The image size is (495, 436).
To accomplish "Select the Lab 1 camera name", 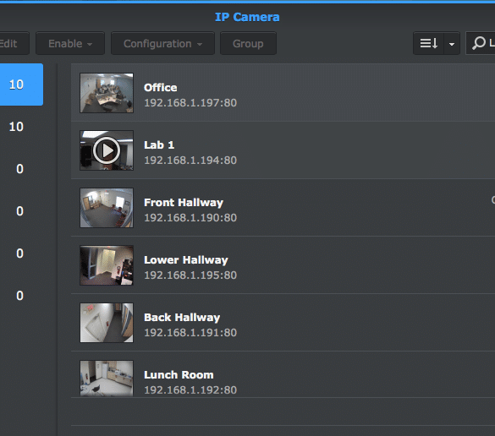I will coord(159,145).
